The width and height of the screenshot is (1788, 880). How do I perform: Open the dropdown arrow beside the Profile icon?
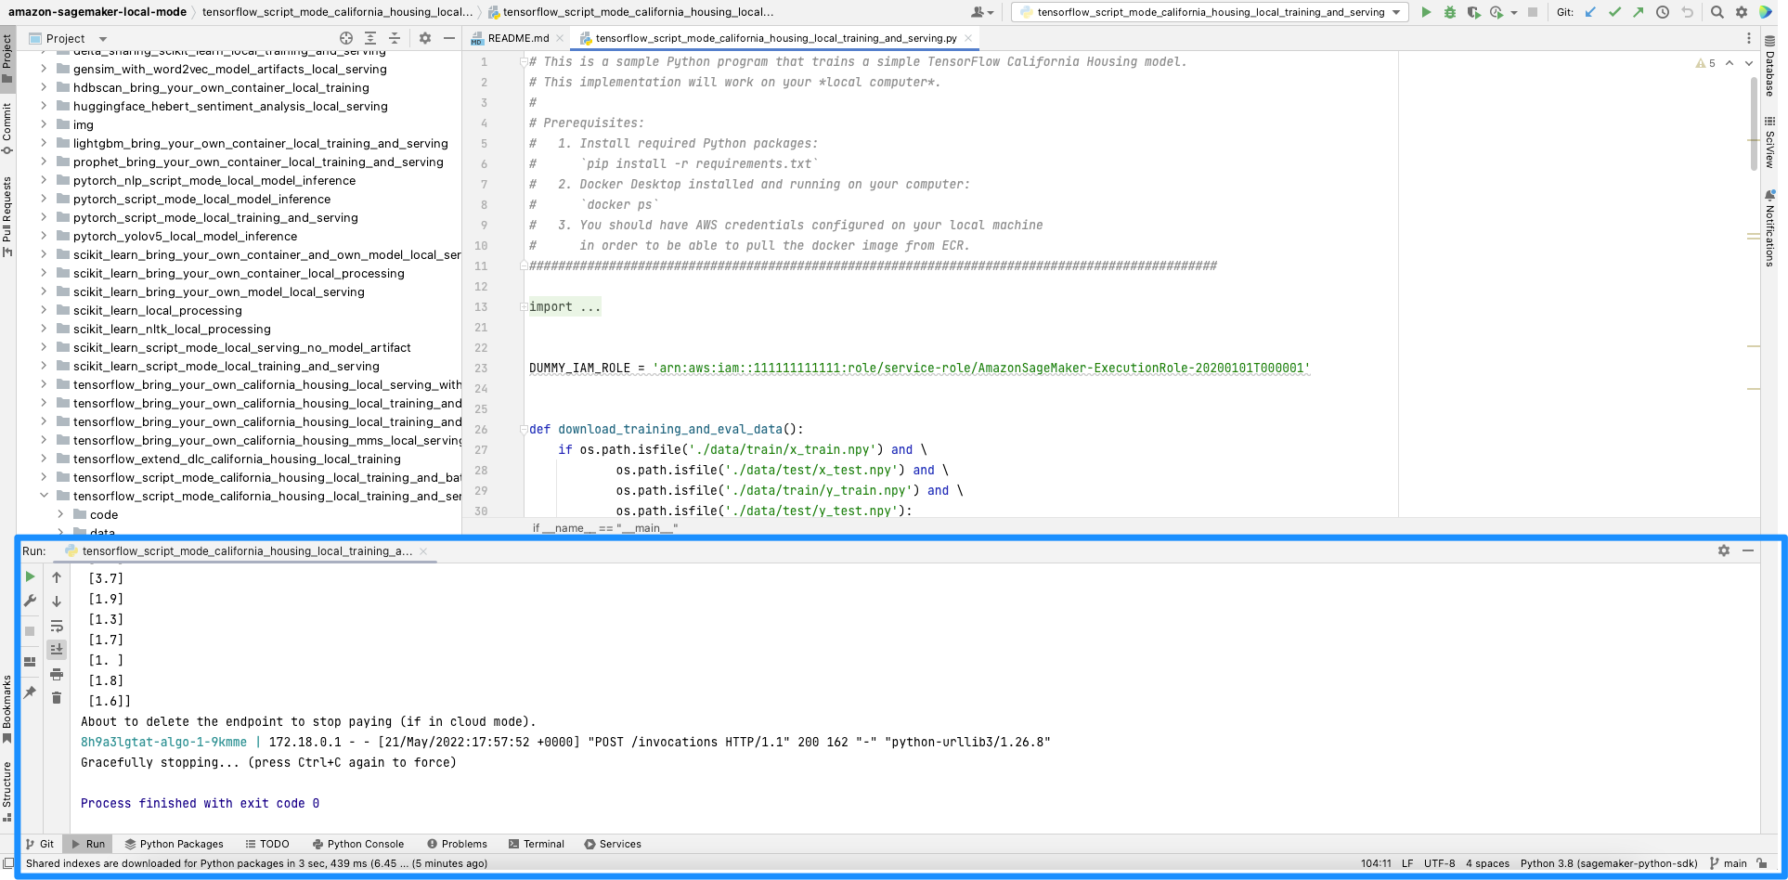(x=1514, y=12)
